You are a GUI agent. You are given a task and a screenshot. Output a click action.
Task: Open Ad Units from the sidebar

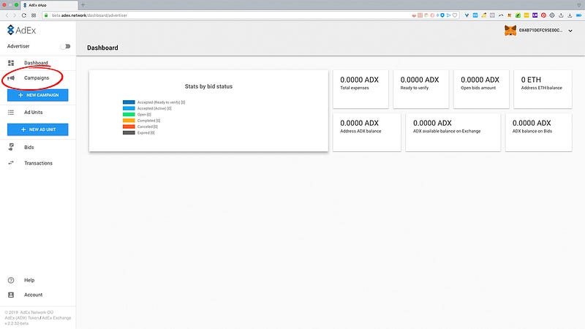pyautogui.click(x=33, y=113)
